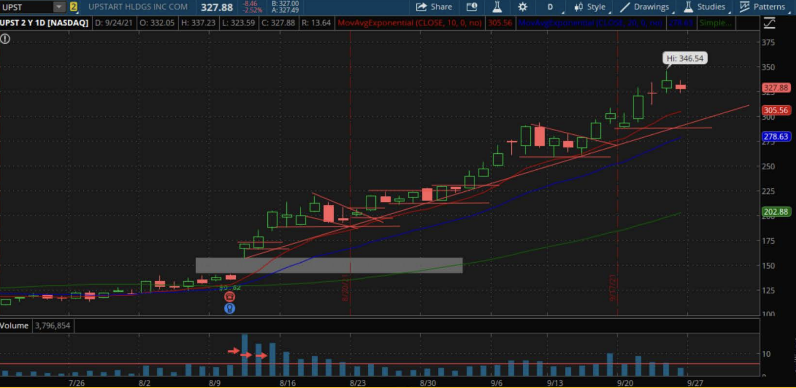The height and width of the screenshot is (388, 796).
Task: Click the O: 332.05 open value
Action: (x=157, y=23)
